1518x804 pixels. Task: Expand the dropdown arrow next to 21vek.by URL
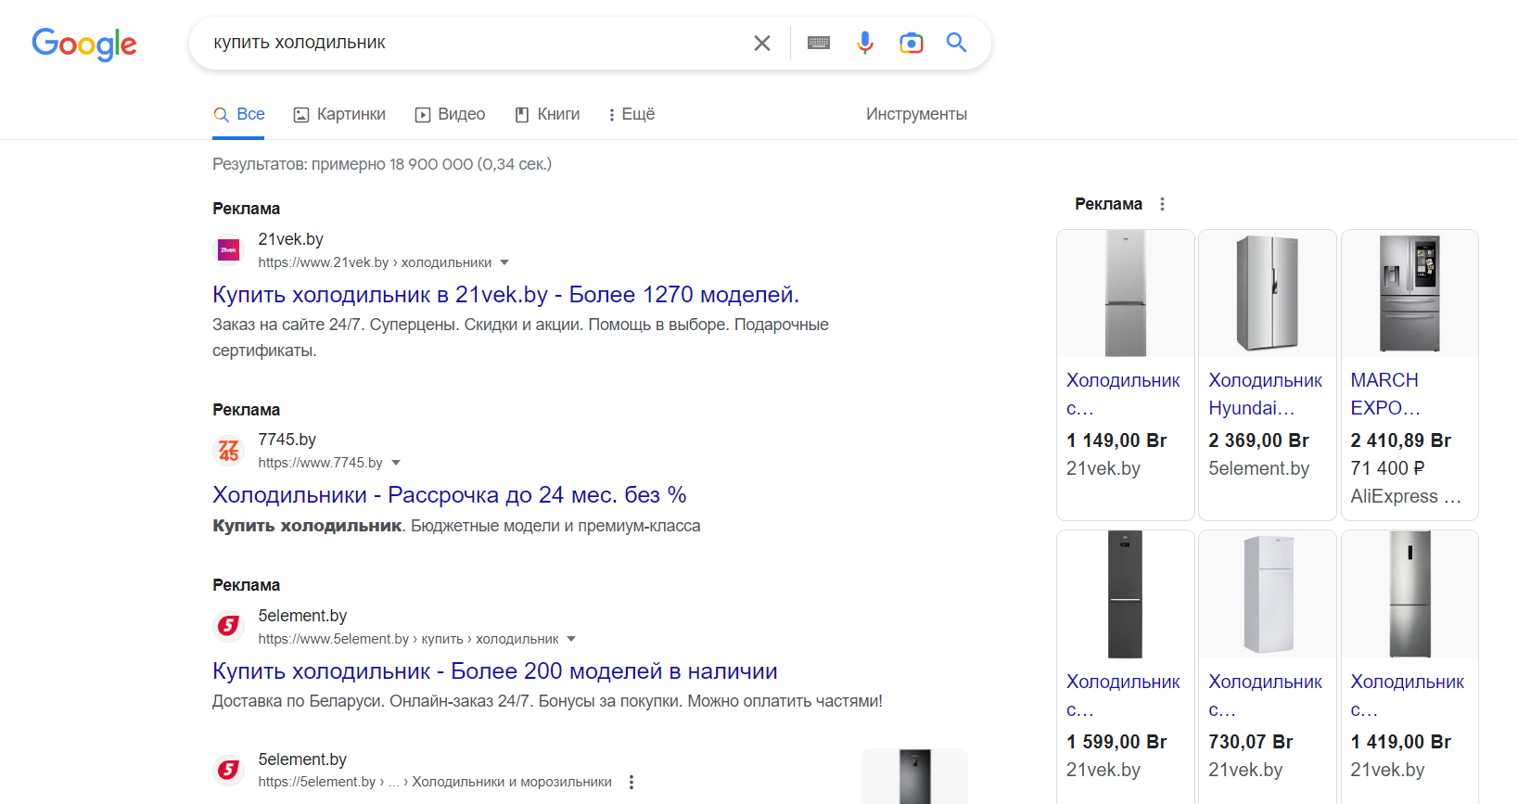pos(504,262)
